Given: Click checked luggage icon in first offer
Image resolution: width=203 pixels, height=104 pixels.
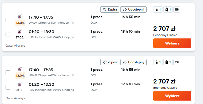Looking at the screenshot, I should click(168, 9).
